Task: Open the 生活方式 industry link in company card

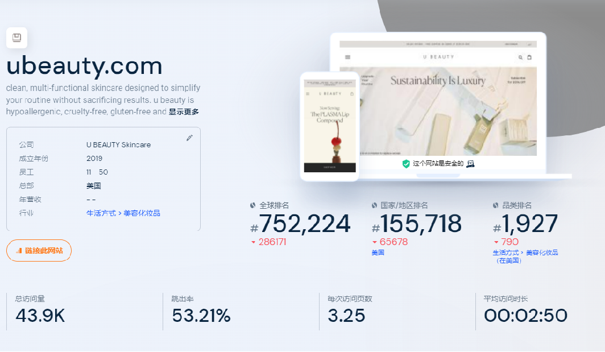Action: 101,213
